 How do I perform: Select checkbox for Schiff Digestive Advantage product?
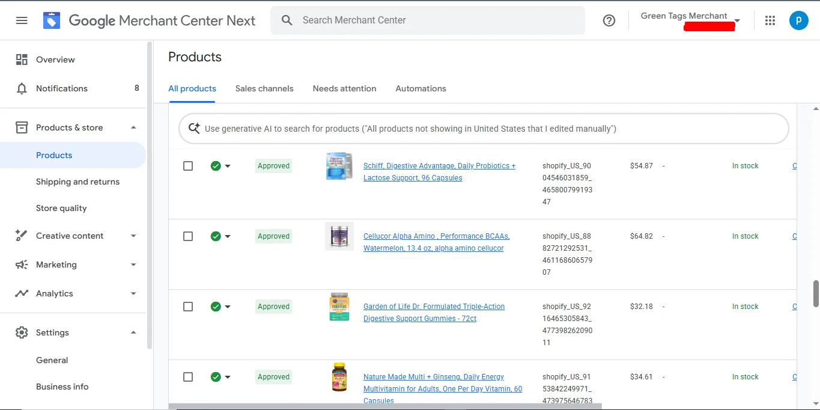[188, 166]
